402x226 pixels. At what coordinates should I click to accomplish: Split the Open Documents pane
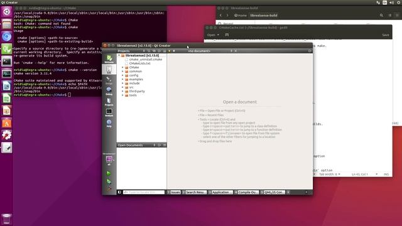click(x=159, y=145)
